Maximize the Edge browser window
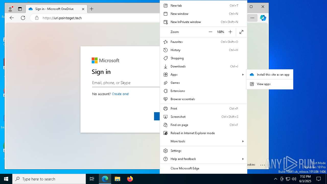The image size is (327, 184). point(251,7)
